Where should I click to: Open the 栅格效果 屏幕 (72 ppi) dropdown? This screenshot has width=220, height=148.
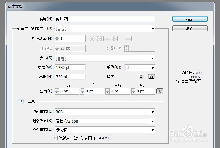click(x=105, y=121)
